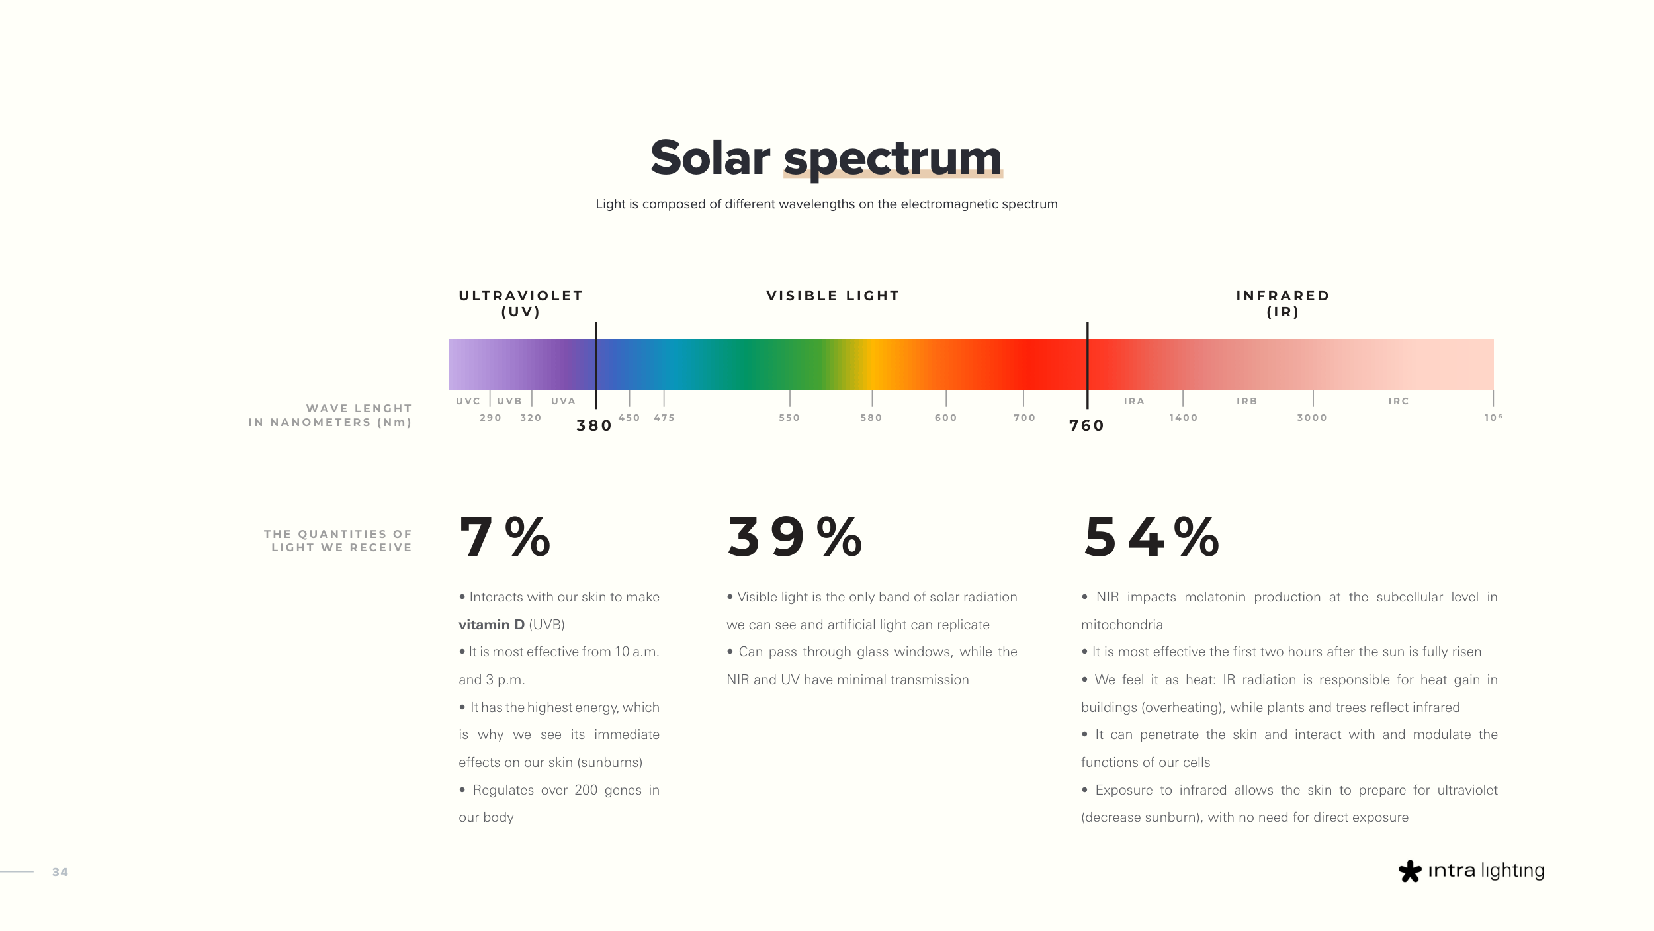Image resolution: width=1654 pixels, height=931 pixels.
Task: Click the UVA band label
Action: [x=563, y=401]
